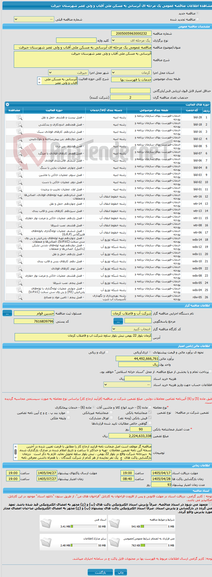
Task: Open folder icon for اسناد فنی
Action: click(46, 523)
